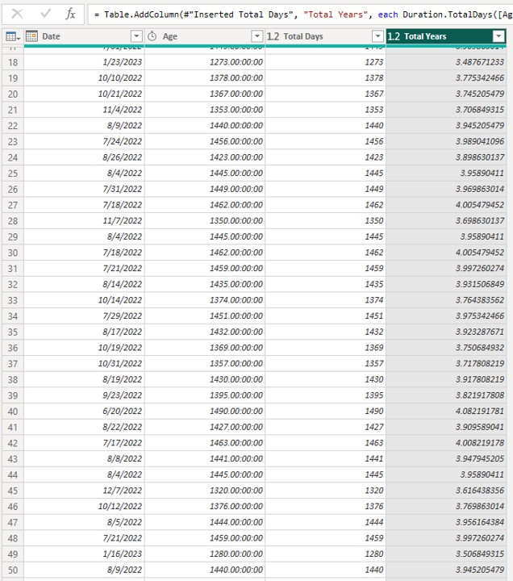This screenshot has height=581, width=513.
Task: Click Total Days cell 1449
Action: 325,189
